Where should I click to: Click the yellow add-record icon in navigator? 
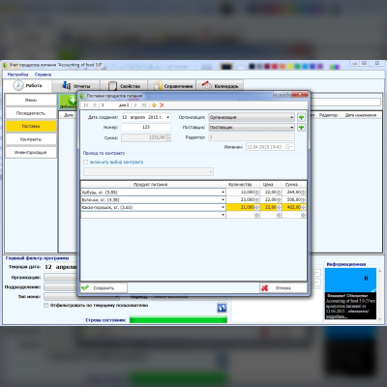point(154,105)
